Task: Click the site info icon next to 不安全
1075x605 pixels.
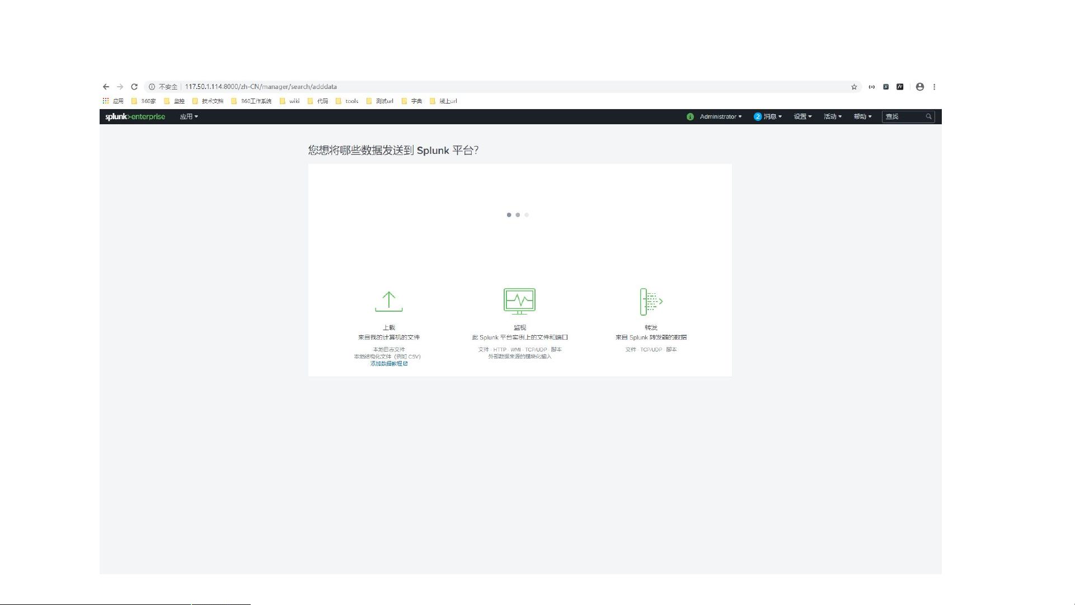Action: [x=152, y=87]
